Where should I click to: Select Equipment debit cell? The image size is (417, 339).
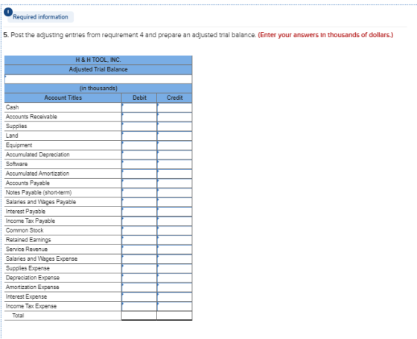click(x=139, y=145)
